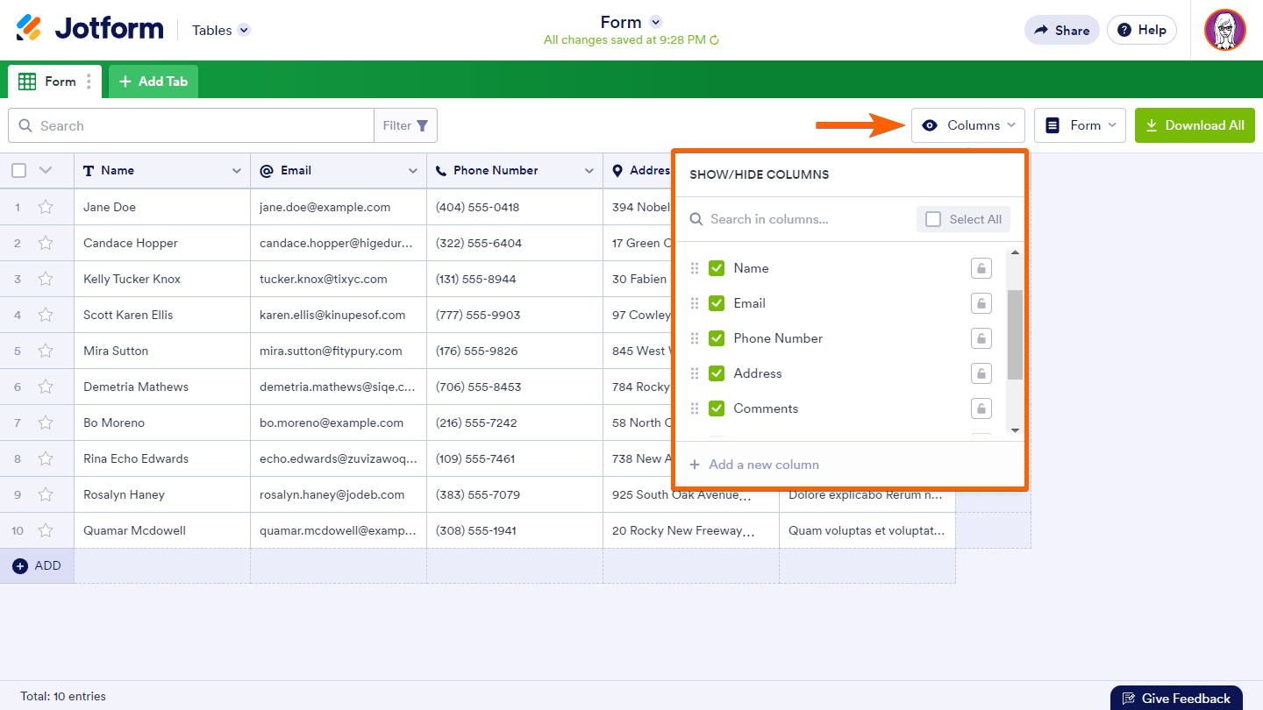Viewport: 1263px width, 710px height.
Task: Uncheck the Phone Number column checkbox
Action: click(717, 338)
